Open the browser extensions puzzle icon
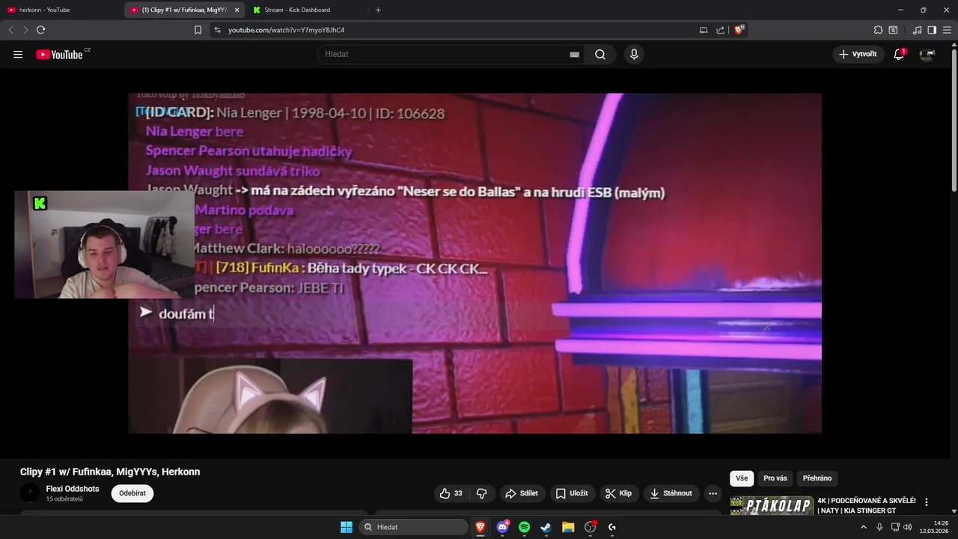Viewport: 958px width, 539px height. [x=879, y=30]
